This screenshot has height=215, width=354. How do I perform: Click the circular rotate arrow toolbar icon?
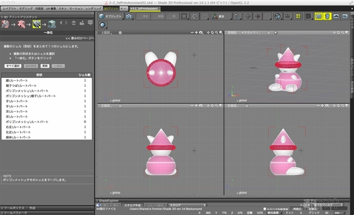(x=195, y=17)
